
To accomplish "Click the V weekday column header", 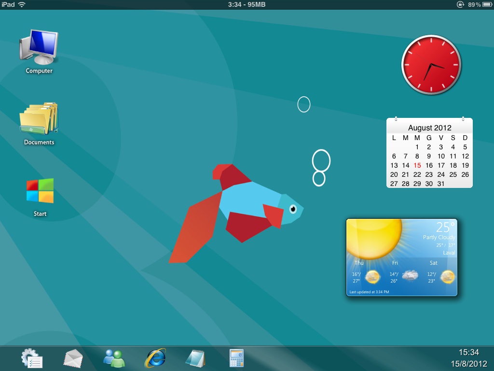I will (441, 138).
